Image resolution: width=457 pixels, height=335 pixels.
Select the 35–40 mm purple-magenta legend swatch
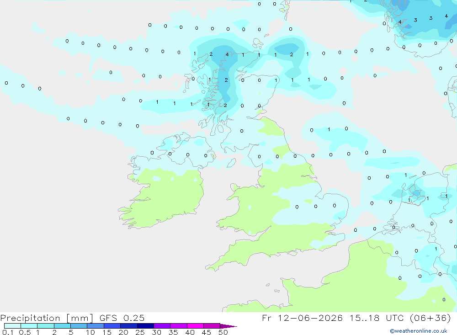pyautogui.click(x=178, y=326)
